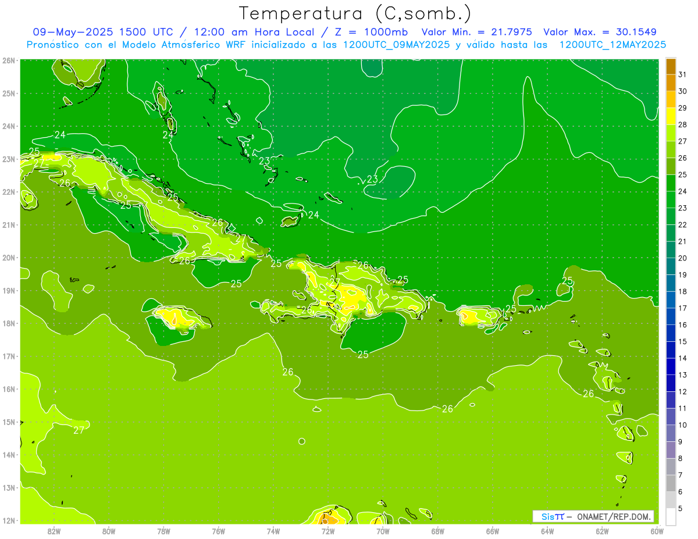This screenshot has height=539, width=698.
Task: Select the "Valor Min. = 21.7975" readout
Action: coord(477,32)
